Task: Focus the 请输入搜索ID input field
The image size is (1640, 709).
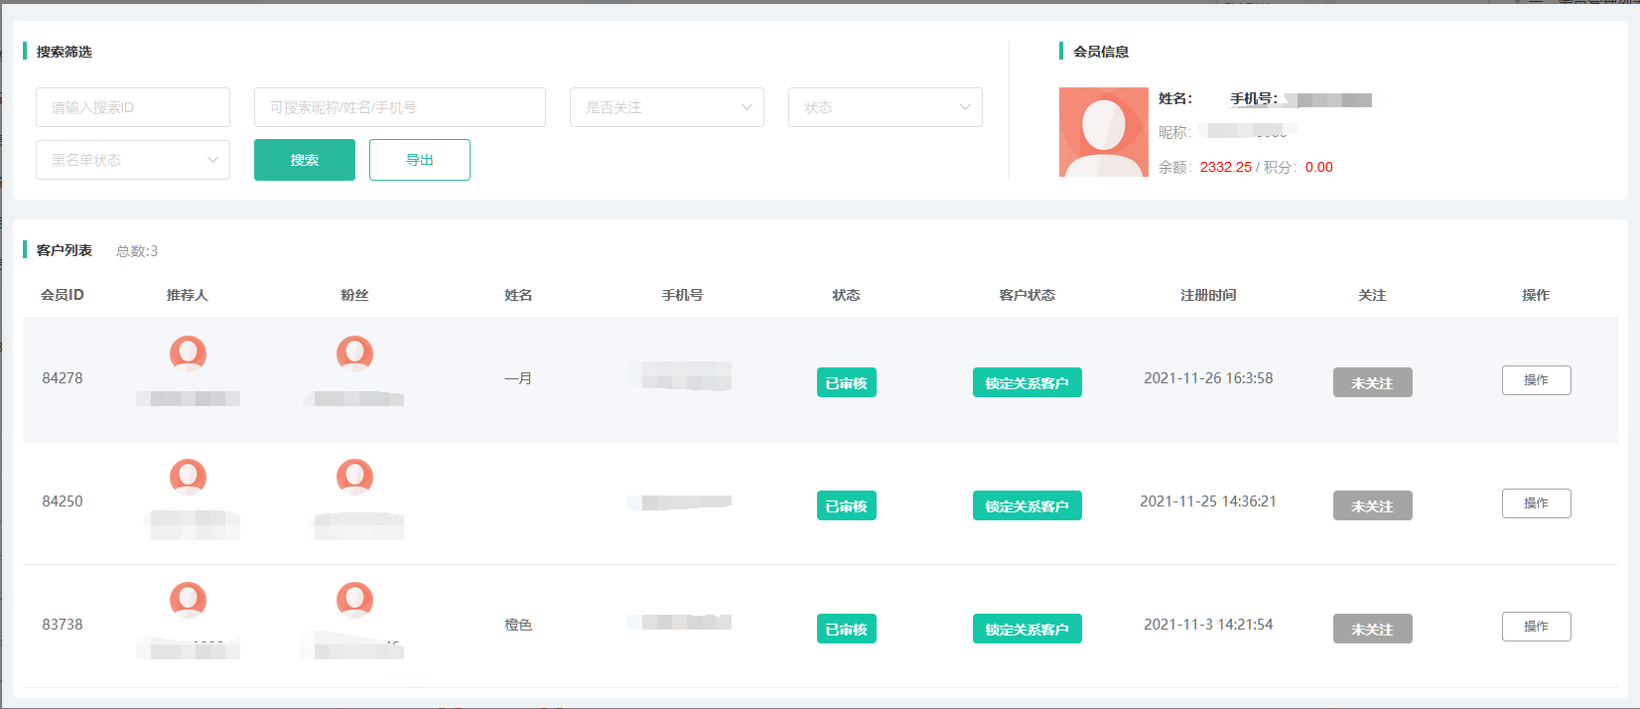Action: (133, 107)
